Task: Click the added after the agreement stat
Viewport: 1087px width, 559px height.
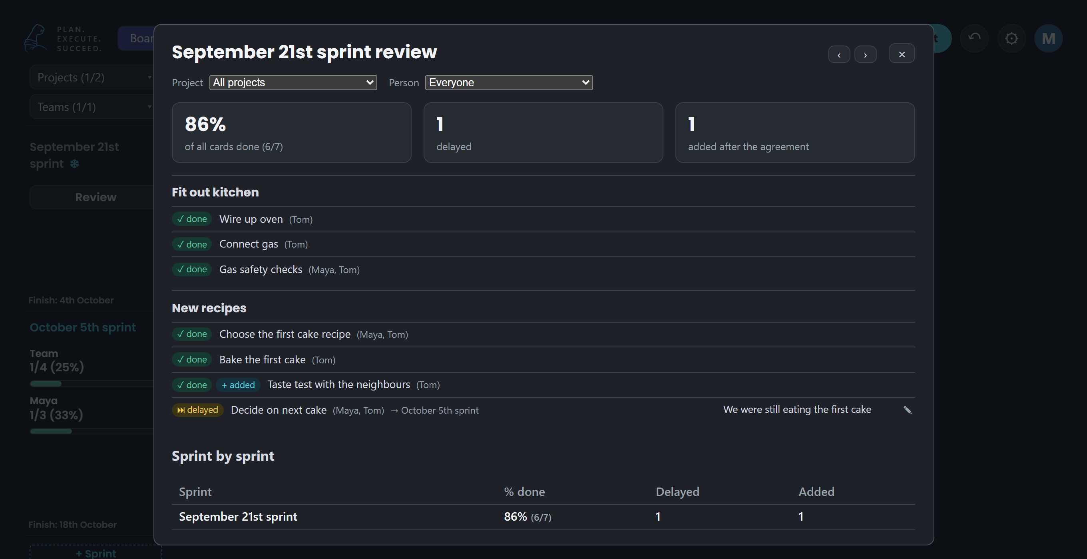Action: point(795,133)
